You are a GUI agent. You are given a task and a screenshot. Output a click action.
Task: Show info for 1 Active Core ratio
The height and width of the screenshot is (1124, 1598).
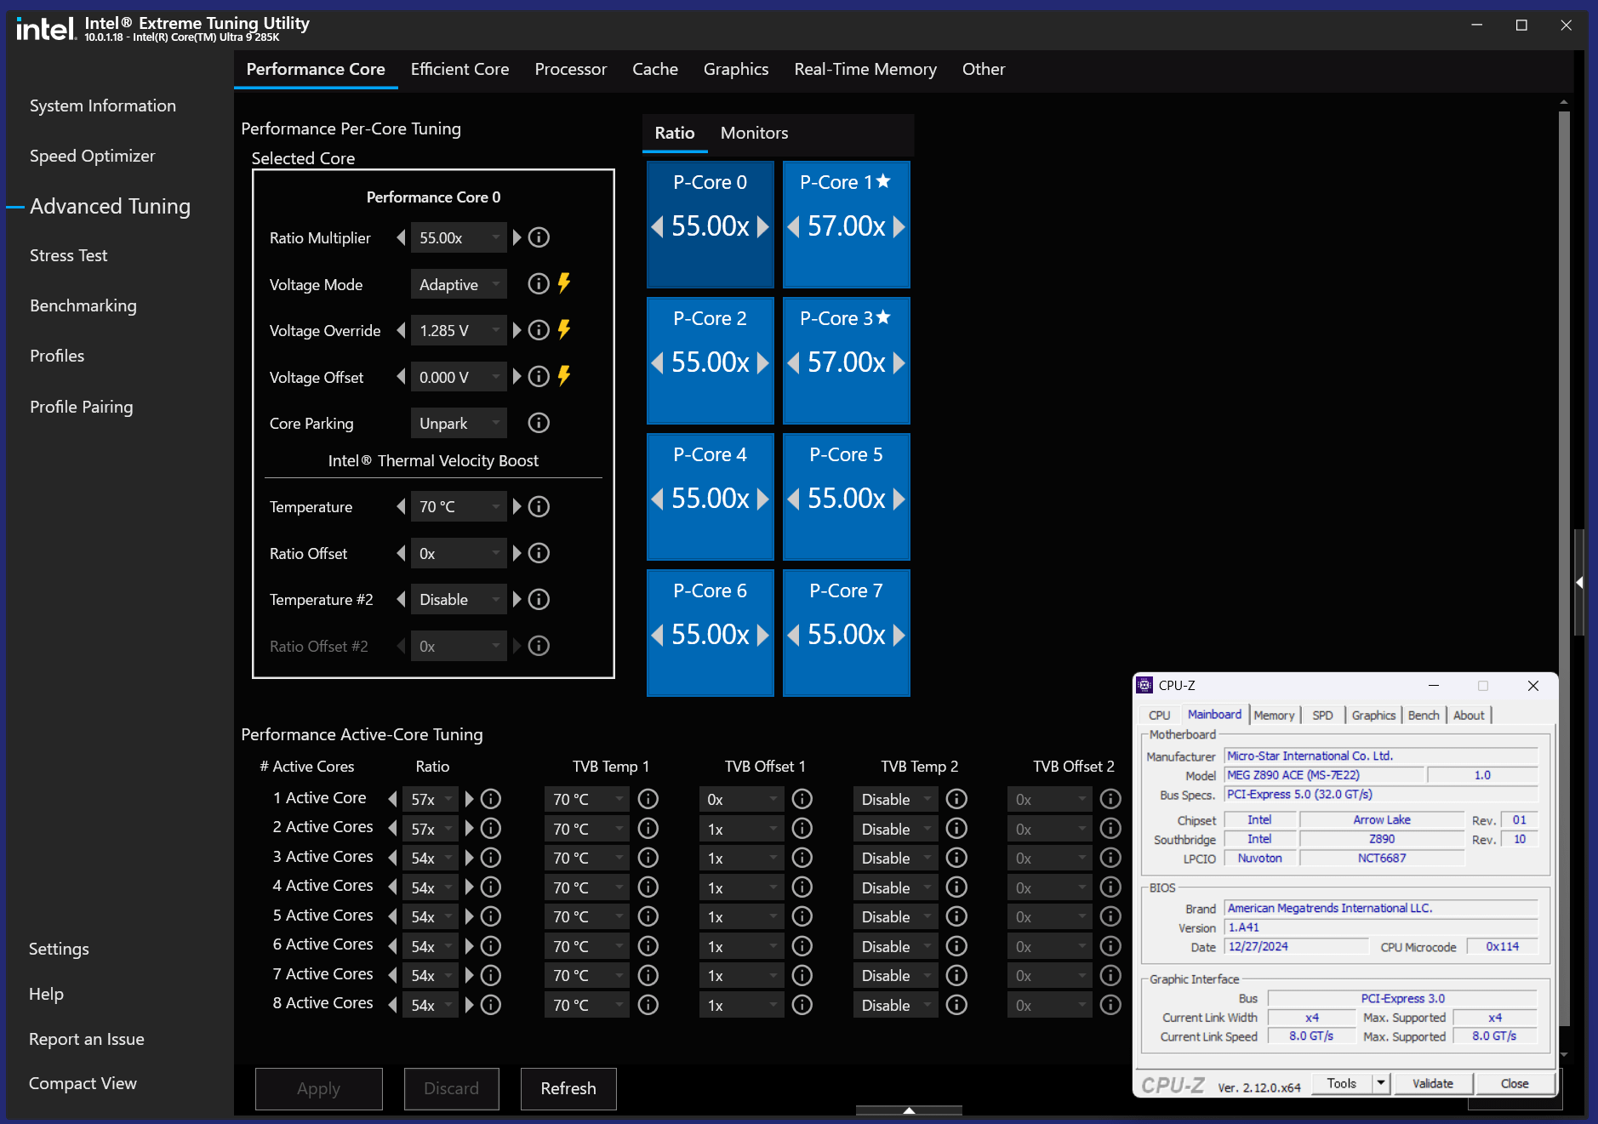[x=491, y=799]
